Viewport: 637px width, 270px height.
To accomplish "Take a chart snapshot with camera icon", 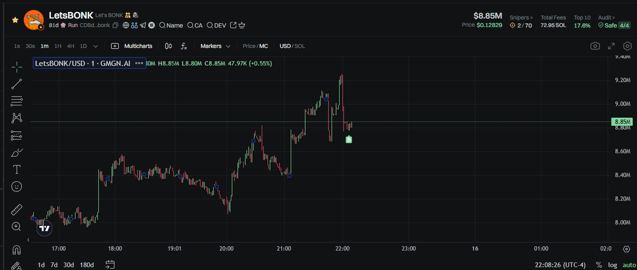I will (x=595, y=46).
